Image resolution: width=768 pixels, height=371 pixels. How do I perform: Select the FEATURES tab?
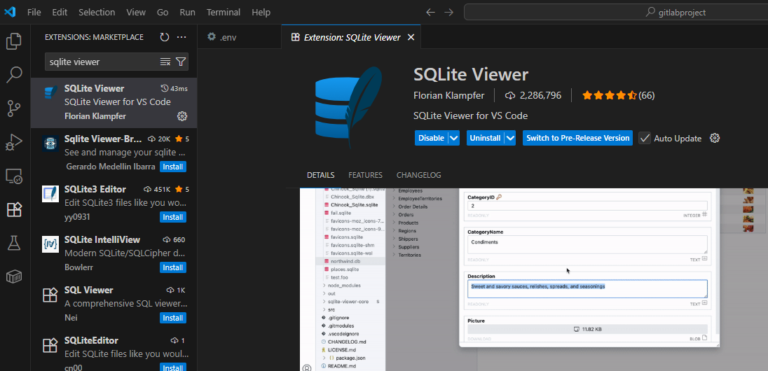[x=365, y=175]
